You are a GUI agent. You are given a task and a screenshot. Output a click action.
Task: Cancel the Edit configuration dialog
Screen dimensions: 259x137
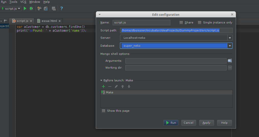(x=189, y=123)
